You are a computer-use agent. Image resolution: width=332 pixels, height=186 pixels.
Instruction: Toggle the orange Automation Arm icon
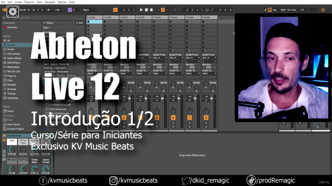pyautogui.click(x=162, y=10)
